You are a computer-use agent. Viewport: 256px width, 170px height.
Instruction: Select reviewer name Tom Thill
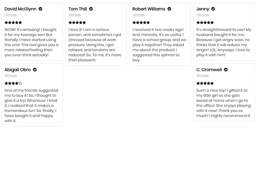click(x=78, y=9)
